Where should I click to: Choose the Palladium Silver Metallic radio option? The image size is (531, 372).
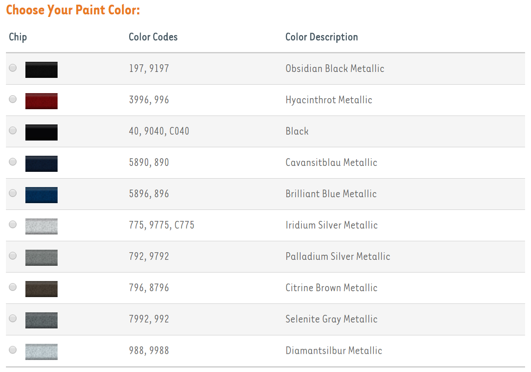[x=13, y=256]
